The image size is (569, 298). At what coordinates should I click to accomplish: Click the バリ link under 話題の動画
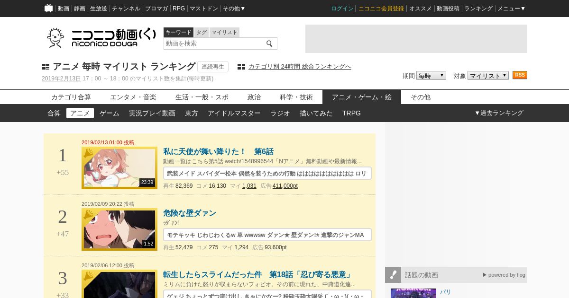446,292
